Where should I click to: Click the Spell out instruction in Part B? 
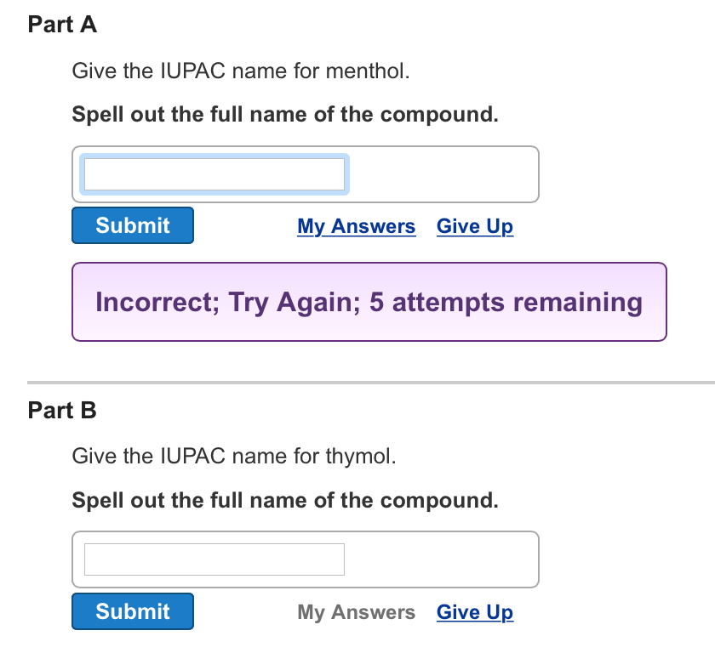click(285, 500)
